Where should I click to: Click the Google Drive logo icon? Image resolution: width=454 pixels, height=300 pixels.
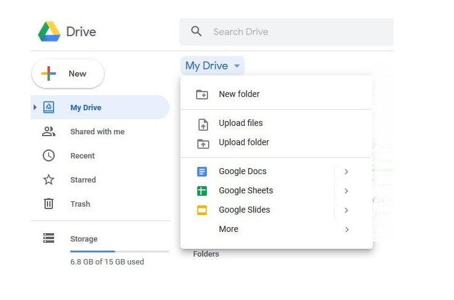pyautogui.click(x=49, y=31)
